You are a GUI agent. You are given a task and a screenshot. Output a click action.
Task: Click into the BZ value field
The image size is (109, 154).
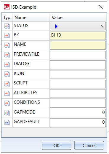tap(78, 36)
